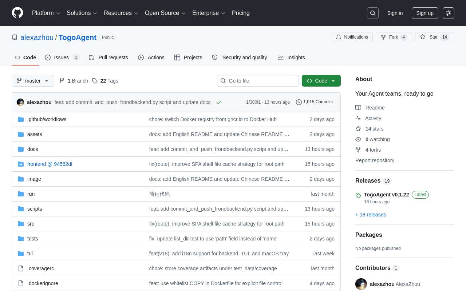
Task: Click the GitHub logo icon
Action: coord(17,13)
